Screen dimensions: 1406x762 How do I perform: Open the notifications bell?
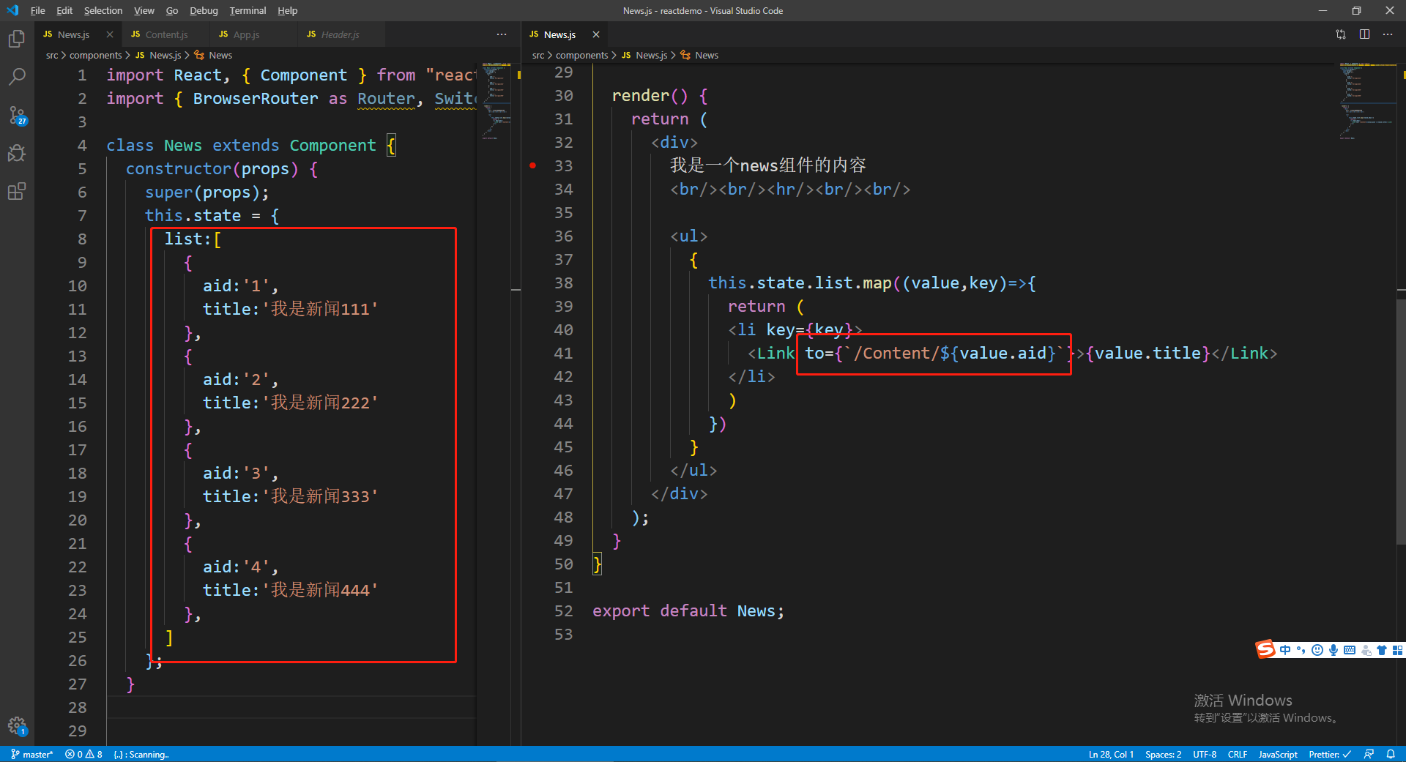[1391, 754]
